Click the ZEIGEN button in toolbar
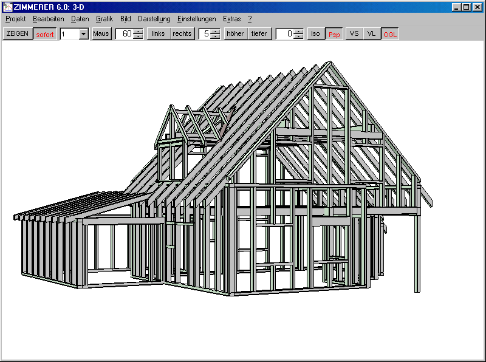Image resolution: width=486 pixels, height=362 pixels. tap(17, 34)
